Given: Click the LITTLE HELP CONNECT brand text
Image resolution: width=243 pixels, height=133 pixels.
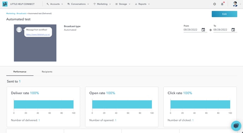Looking at the screenshot, I should click(x=22, y=4).
